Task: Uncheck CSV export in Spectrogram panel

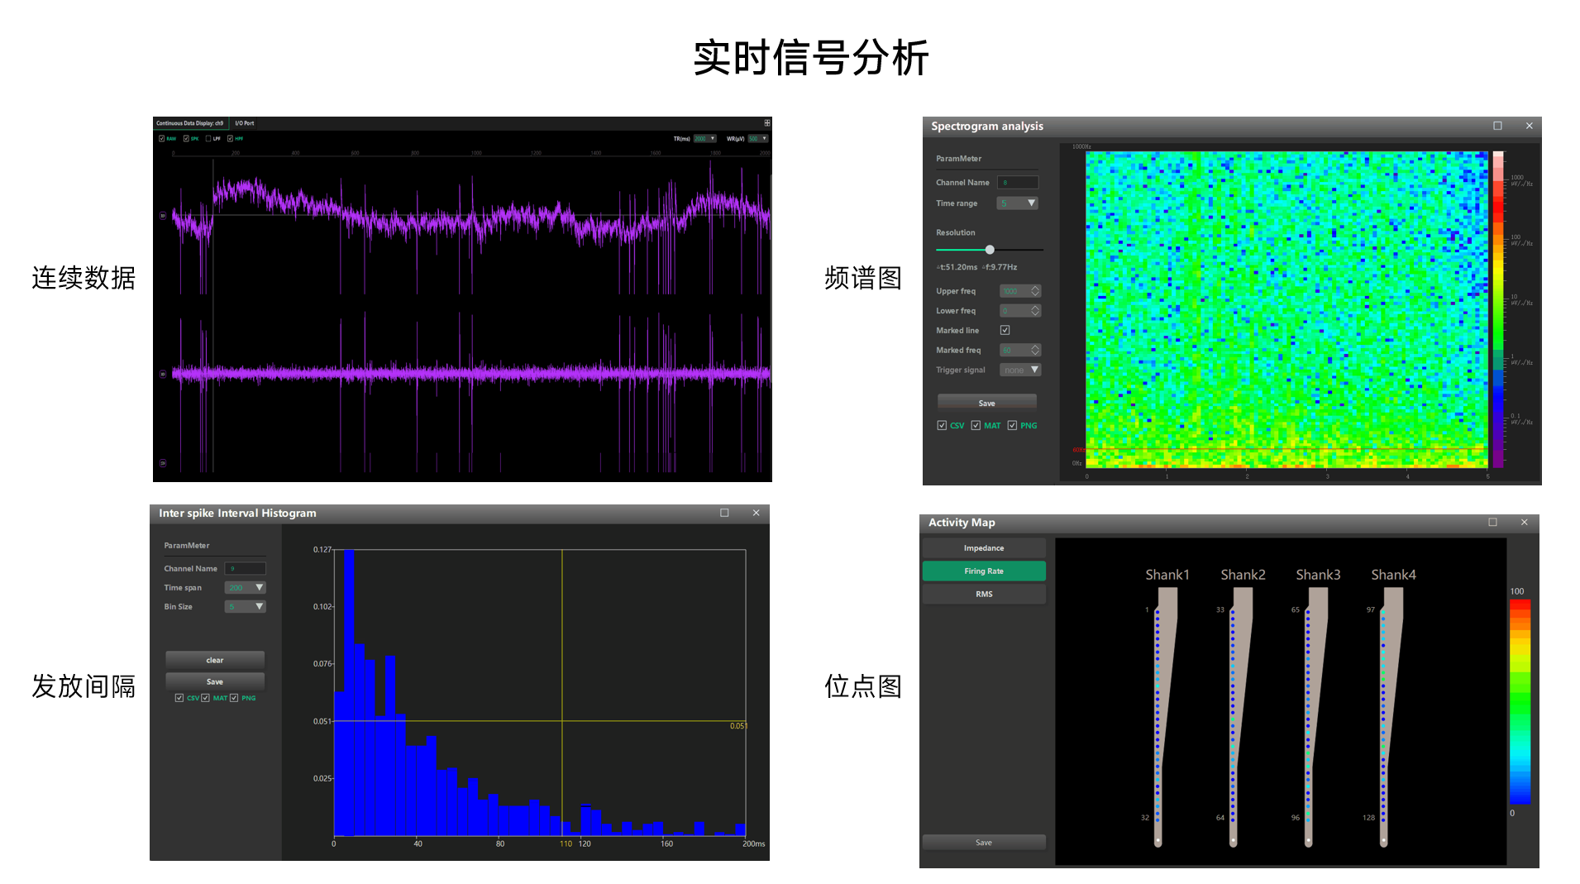Action: (942, 426)
